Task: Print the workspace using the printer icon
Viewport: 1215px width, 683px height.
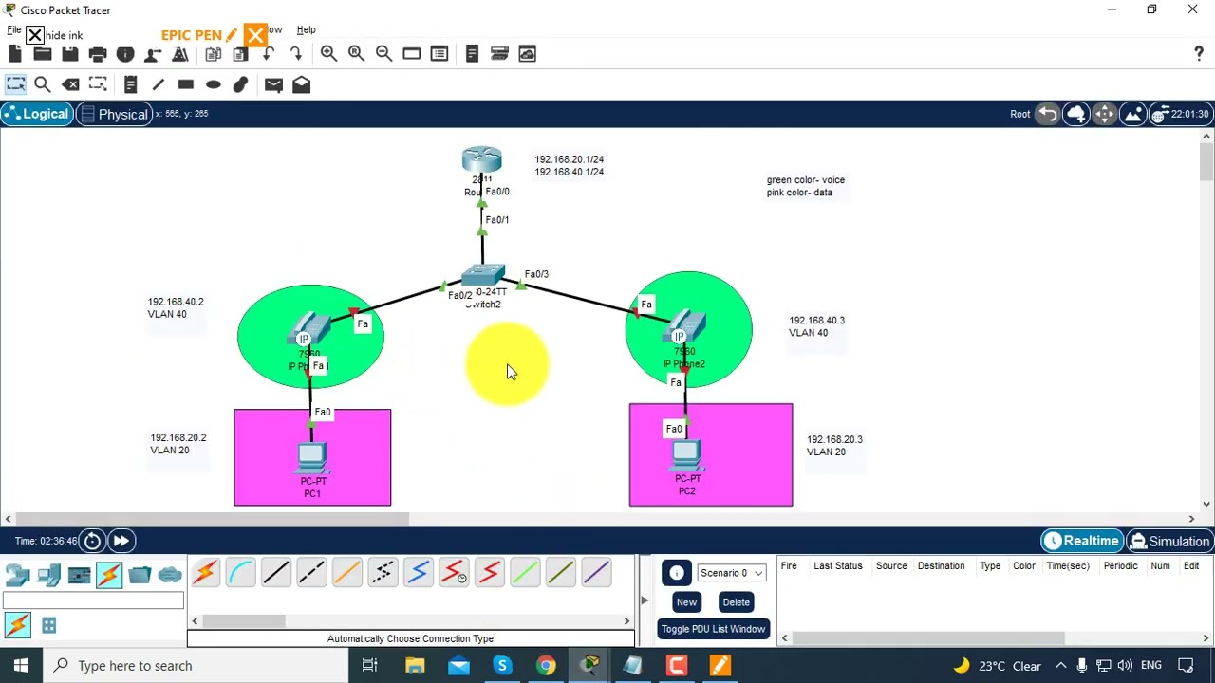Action: (x=98, y=54)
